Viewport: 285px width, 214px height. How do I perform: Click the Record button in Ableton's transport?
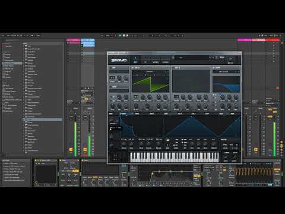pos(128,36)
